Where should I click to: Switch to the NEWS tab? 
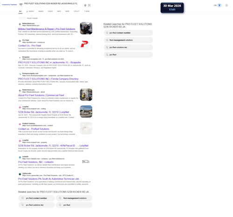click(67, 11)
